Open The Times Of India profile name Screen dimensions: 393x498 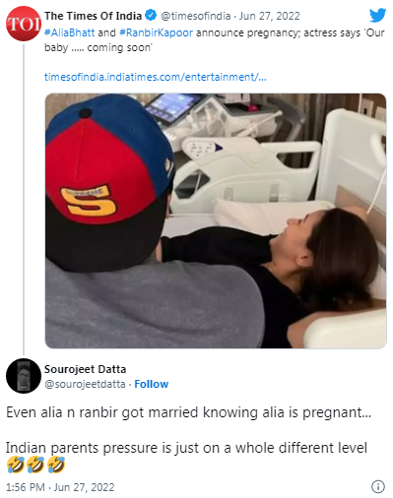(93, 16)
